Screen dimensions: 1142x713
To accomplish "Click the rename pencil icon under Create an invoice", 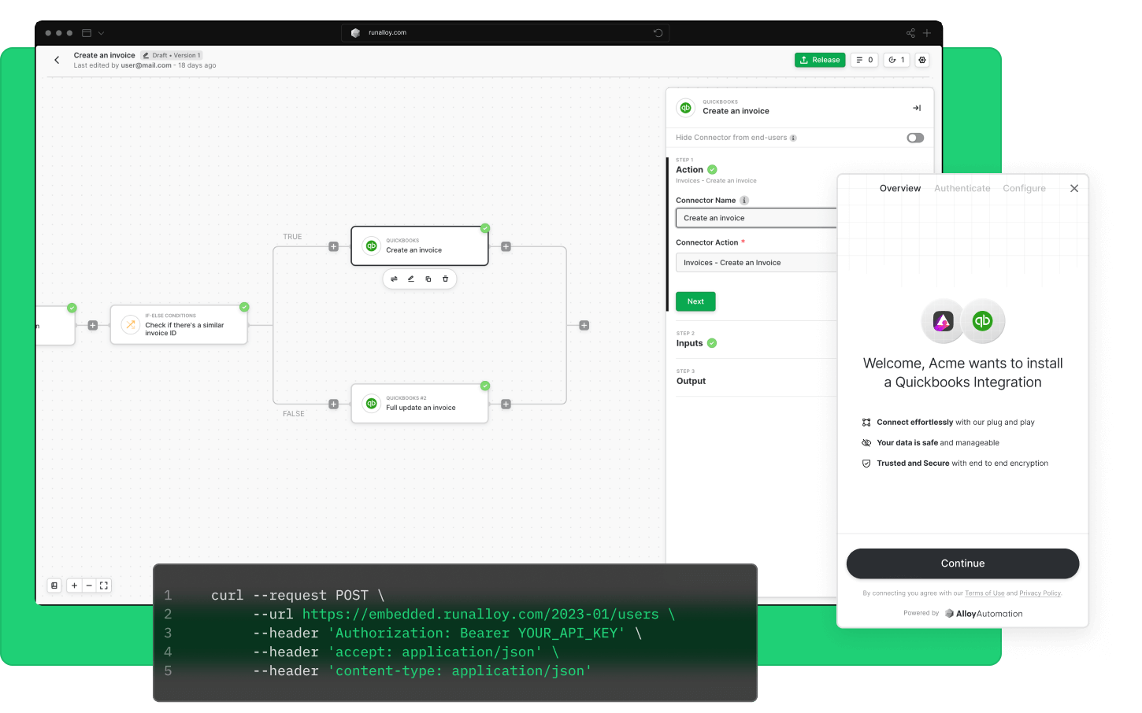I will [x=410, y=279].
